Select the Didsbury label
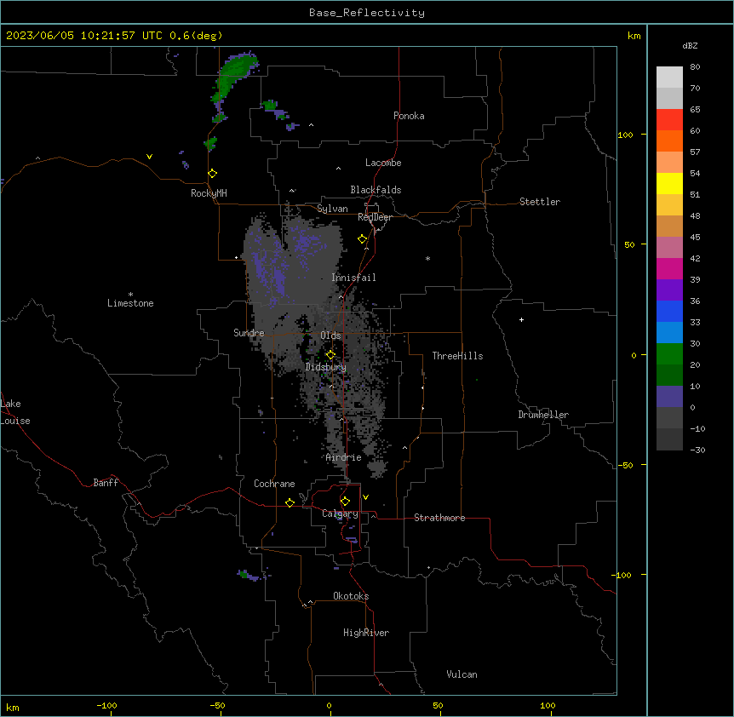 [326, 367]
